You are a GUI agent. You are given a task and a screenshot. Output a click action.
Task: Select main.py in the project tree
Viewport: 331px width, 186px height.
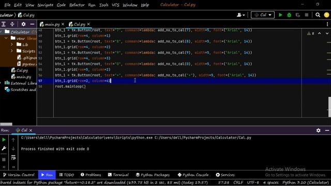coord(21,77)
